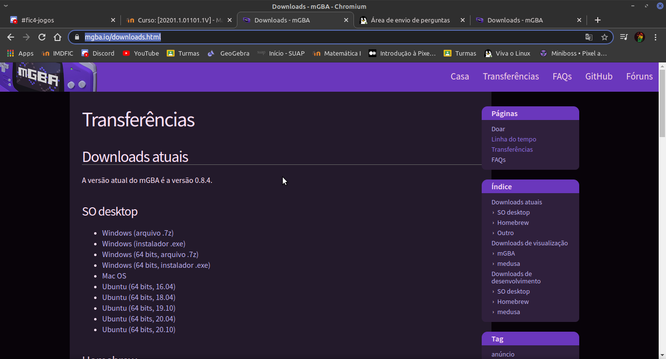666x359 pixels.
Task: Download Windows (arquivo .7z)
Action: 138,233
